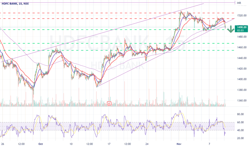The image size is (249, 147).
Task: Click the '7' date on time axis
Action: pos(209,144)
